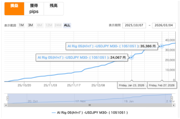The width and height of the screenshot is (180, 119).
Task: Open the 獲得 pips tab
Action: click(x=34, y=9)
